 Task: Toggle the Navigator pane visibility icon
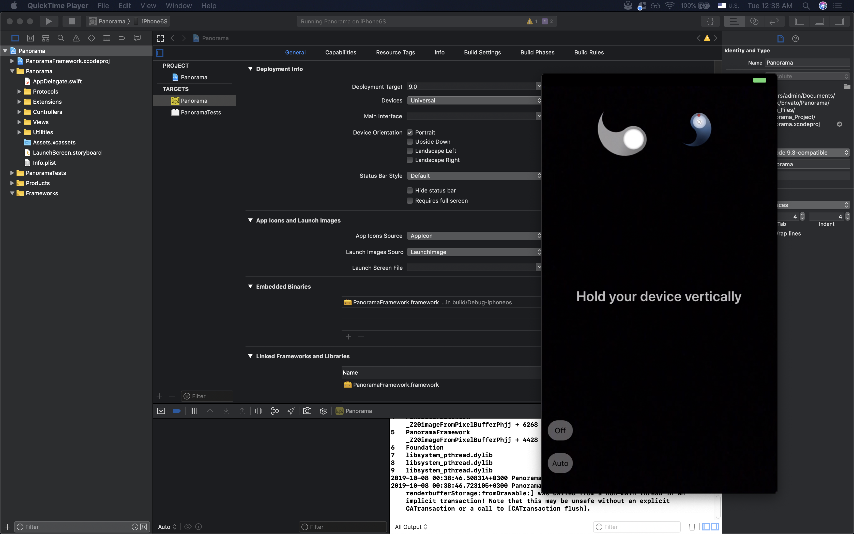point(799,21)
